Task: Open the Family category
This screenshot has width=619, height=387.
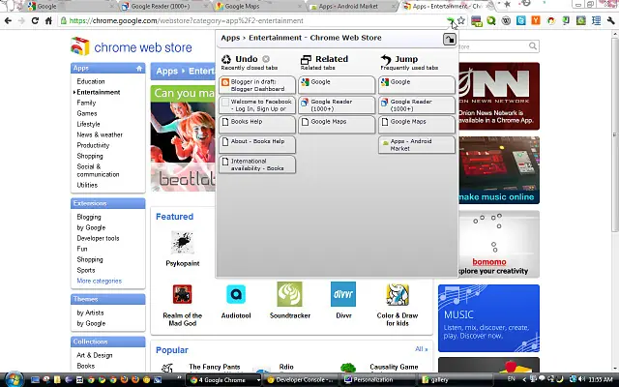Action: tap(86, 103)
